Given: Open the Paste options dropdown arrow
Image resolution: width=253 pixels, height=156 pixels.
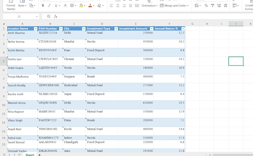Looking at the screenshot, I should coord(26,6).
